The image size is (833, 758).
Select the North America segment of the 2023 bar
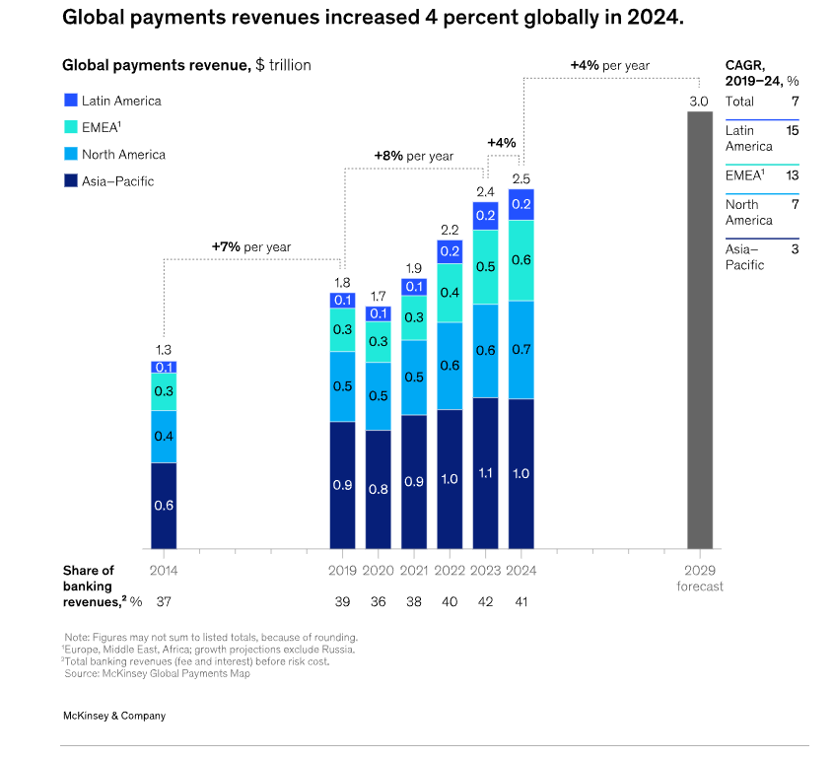[485, 350]
